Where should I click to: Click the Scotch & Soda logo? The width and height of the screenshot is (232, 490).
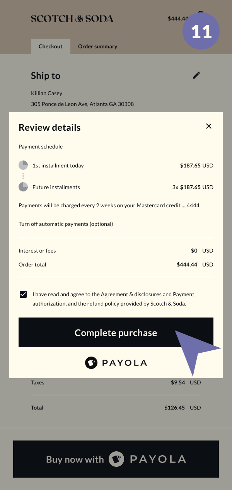point(72,19)
